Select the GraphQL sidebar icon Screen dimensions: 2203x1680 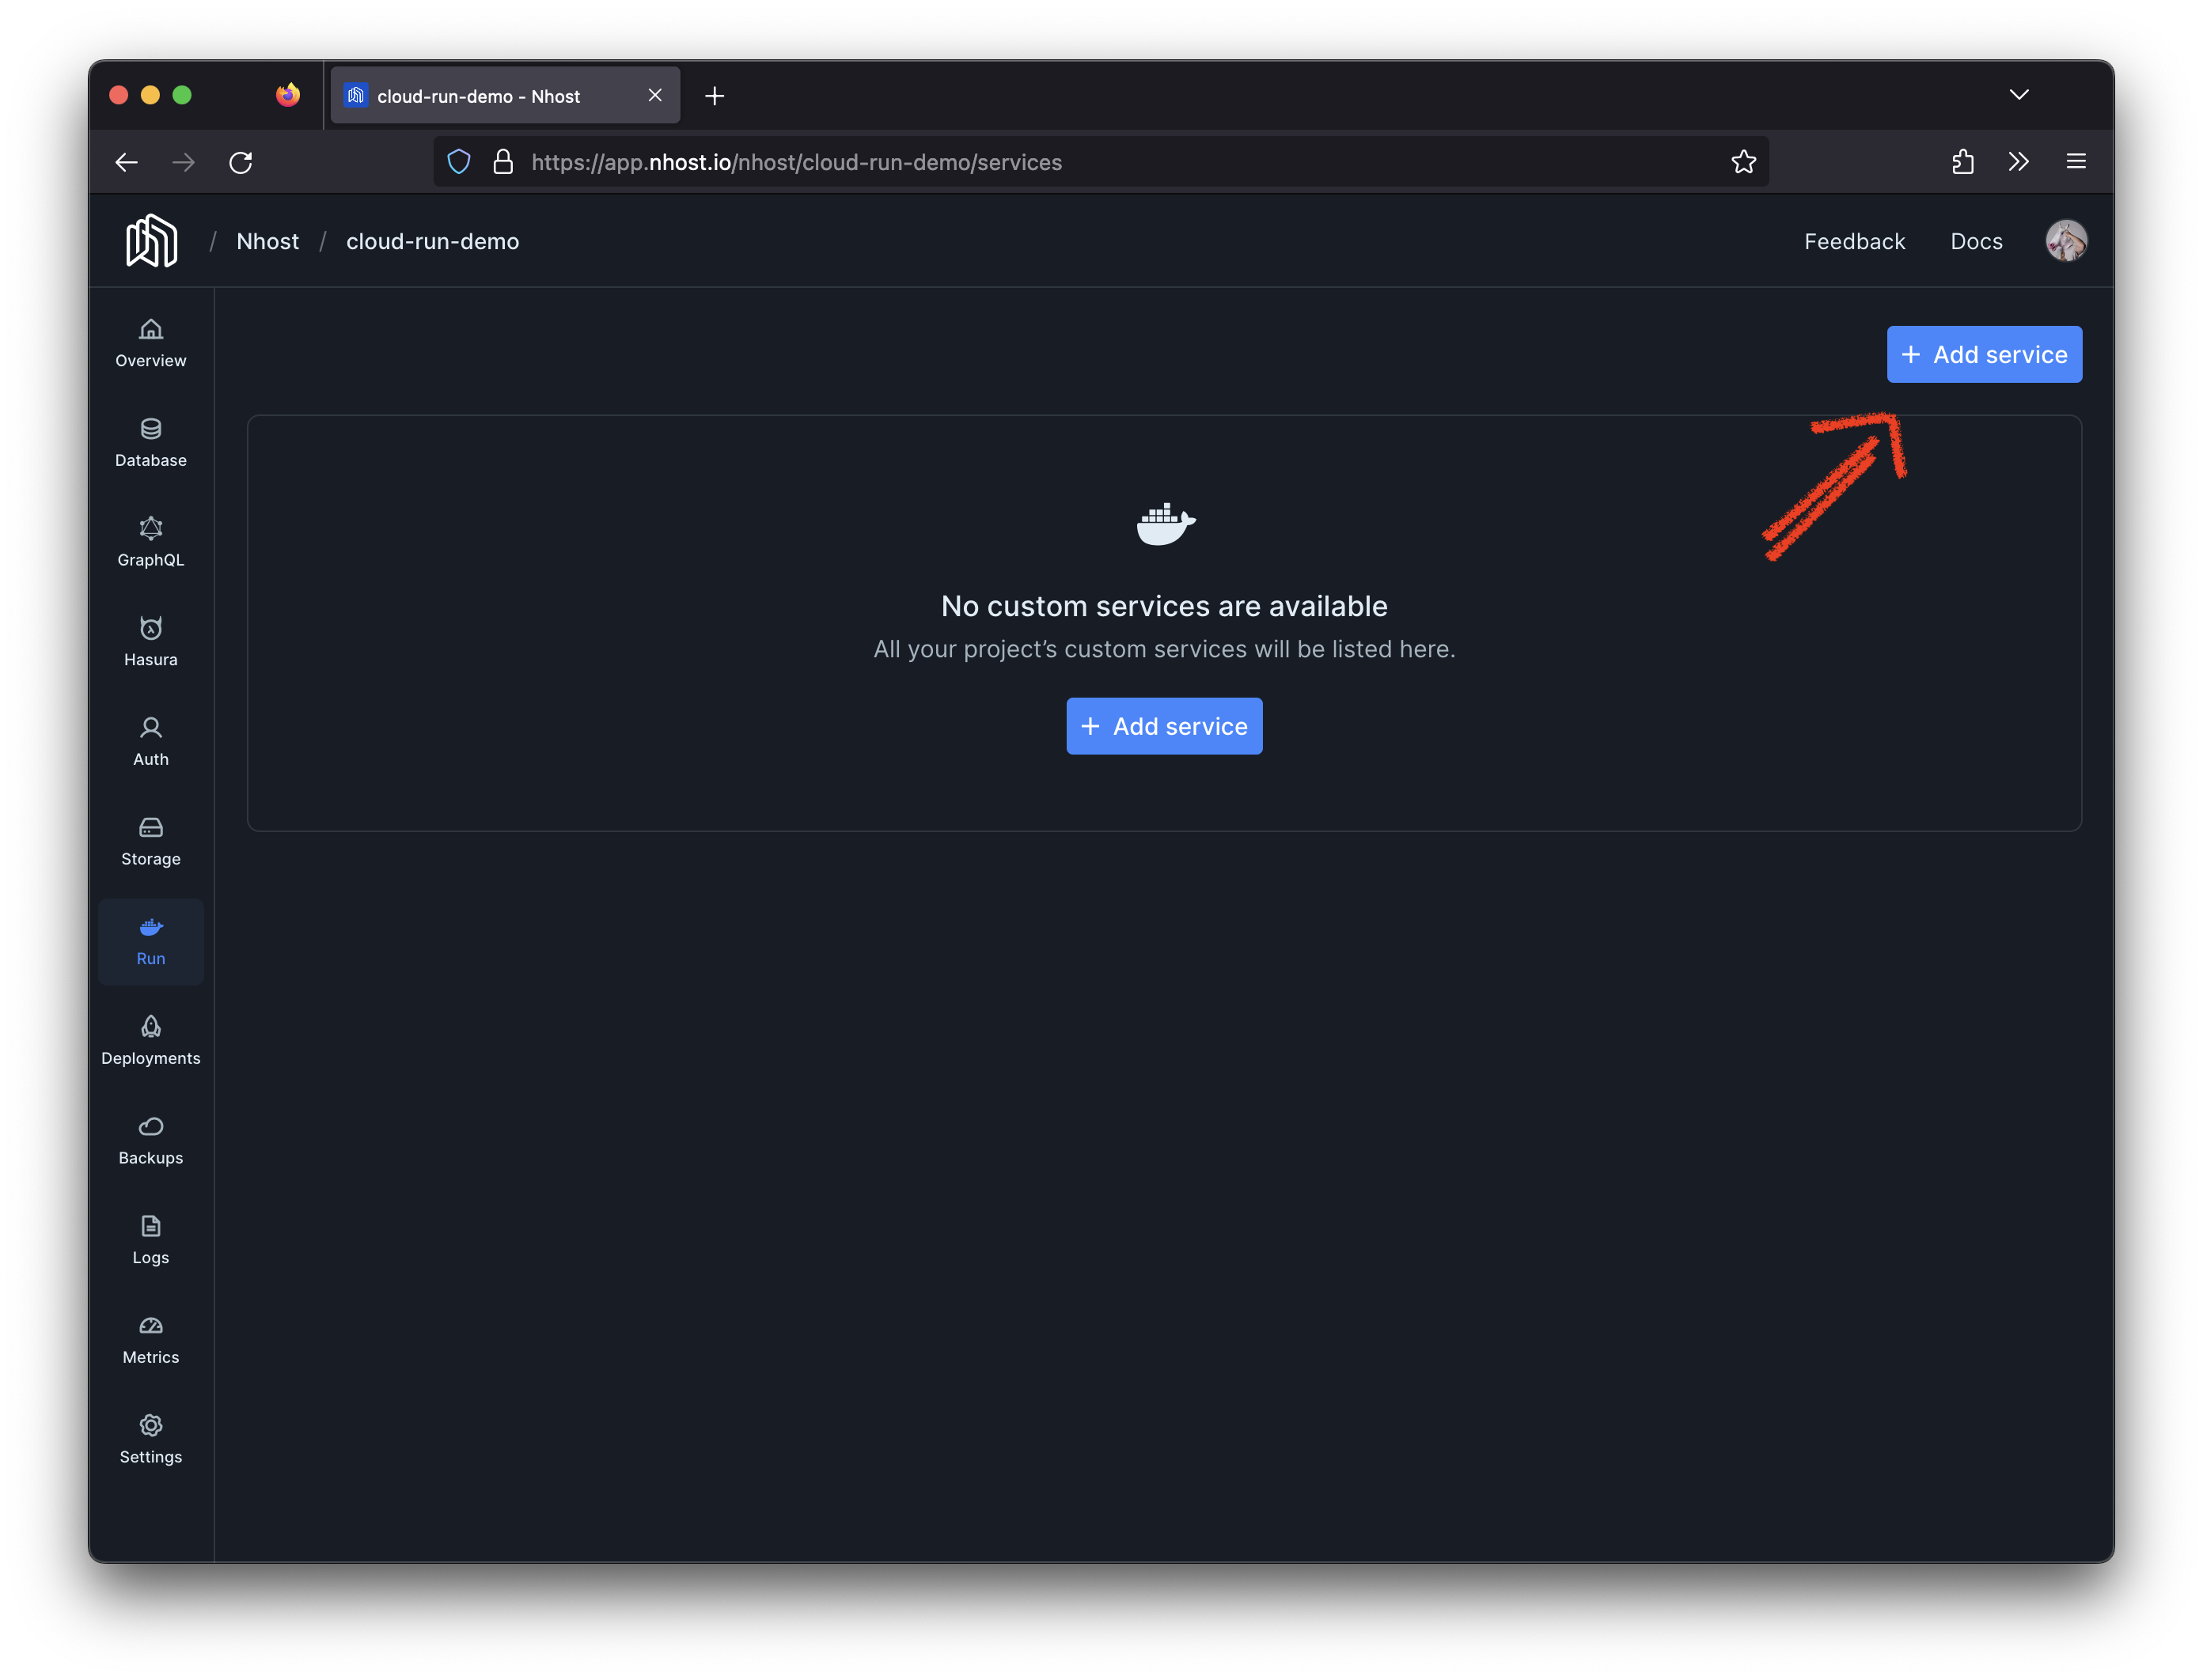[x=150, y=542]
